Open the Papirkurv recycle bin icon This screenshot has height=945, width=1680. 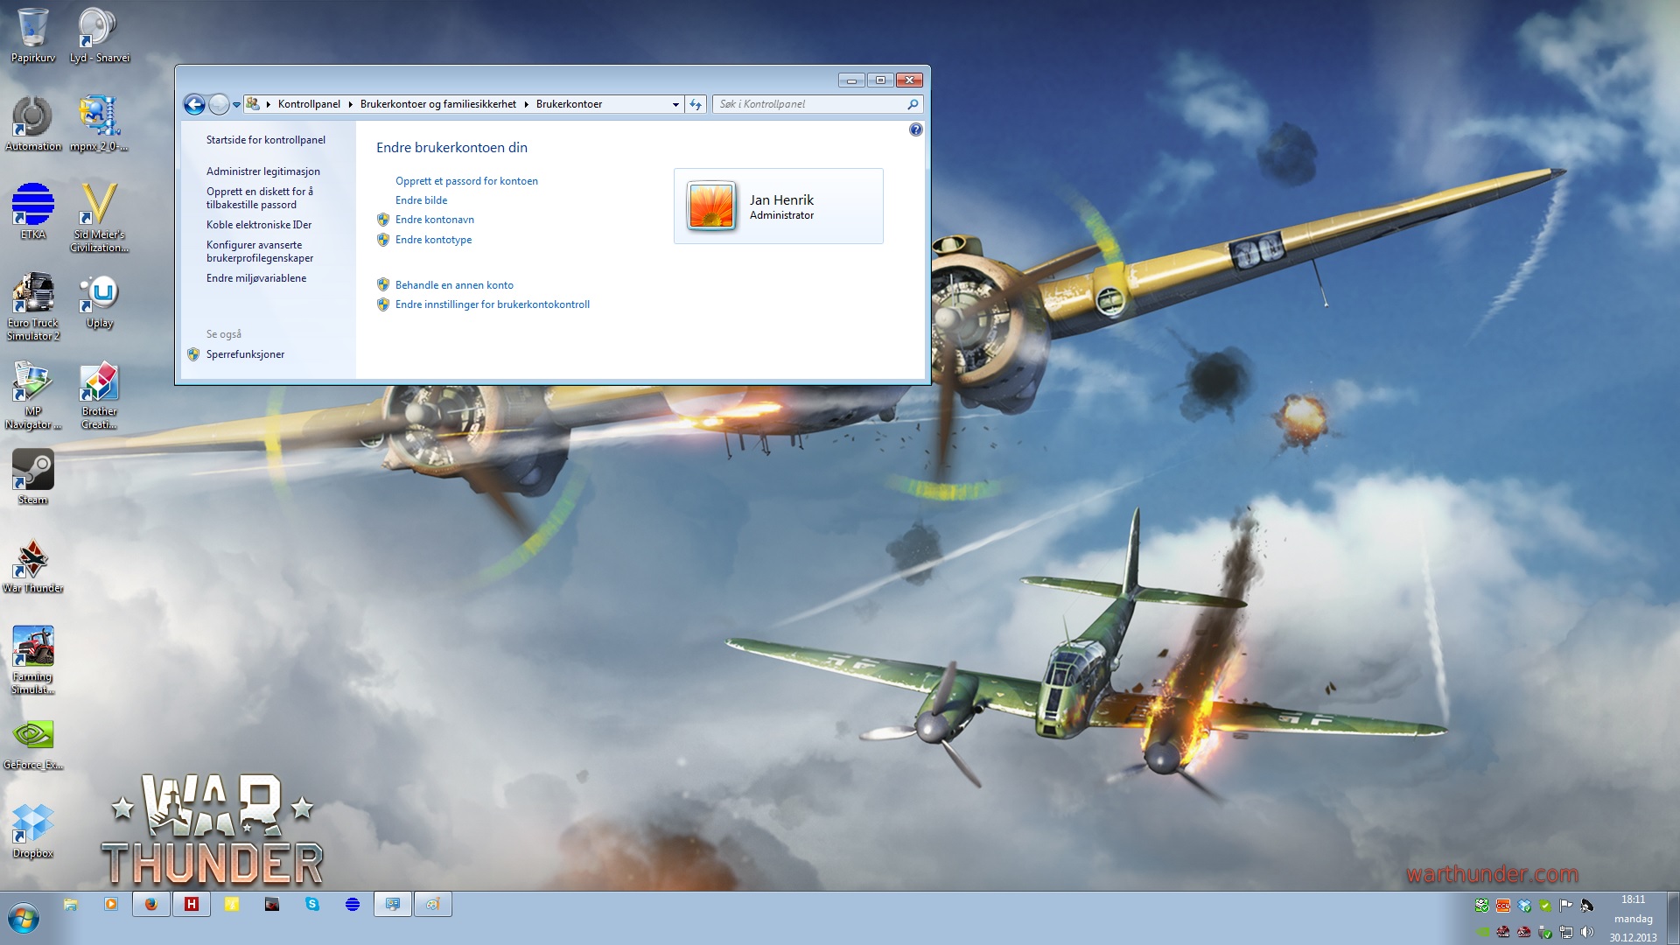[33, 35]
